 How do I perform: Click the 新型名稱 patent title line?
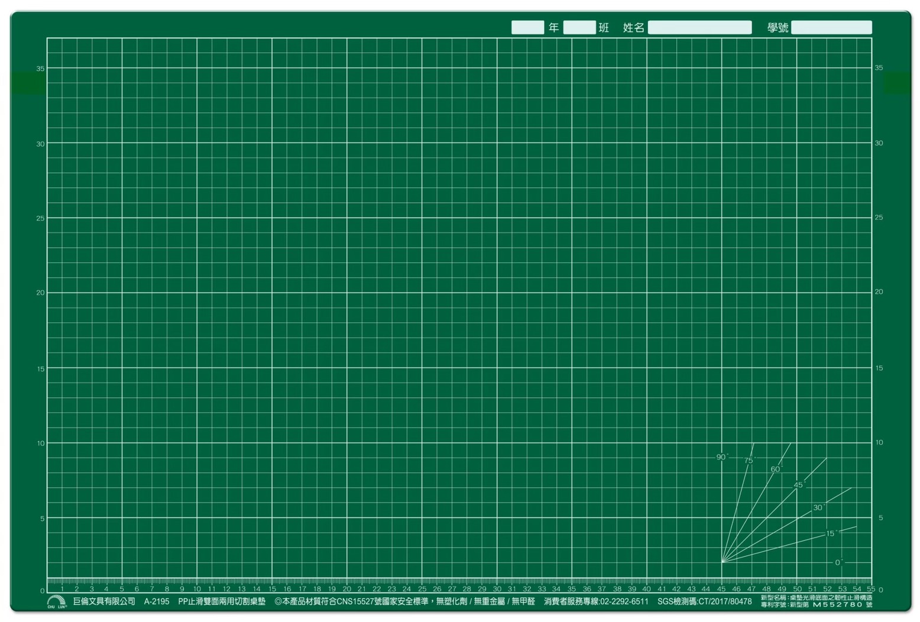tap(817, 598)
